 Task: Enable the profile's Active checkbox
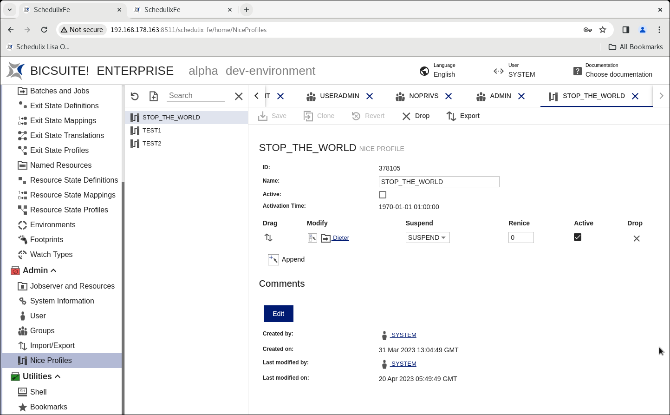[x=383, y=195]
